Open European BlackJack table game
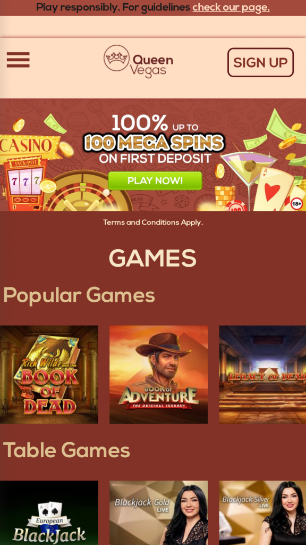 point(49,513)
